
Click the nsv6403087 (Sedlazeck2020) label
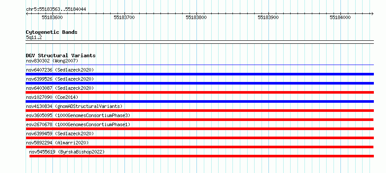(x=60, y=88)
